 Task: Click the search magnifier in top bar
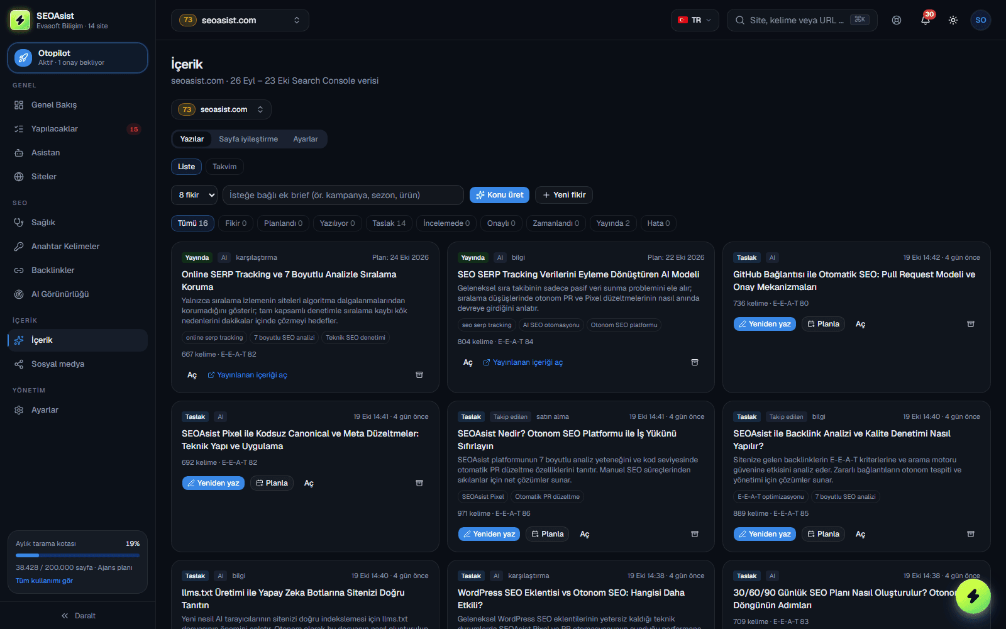tap(740, 20)
